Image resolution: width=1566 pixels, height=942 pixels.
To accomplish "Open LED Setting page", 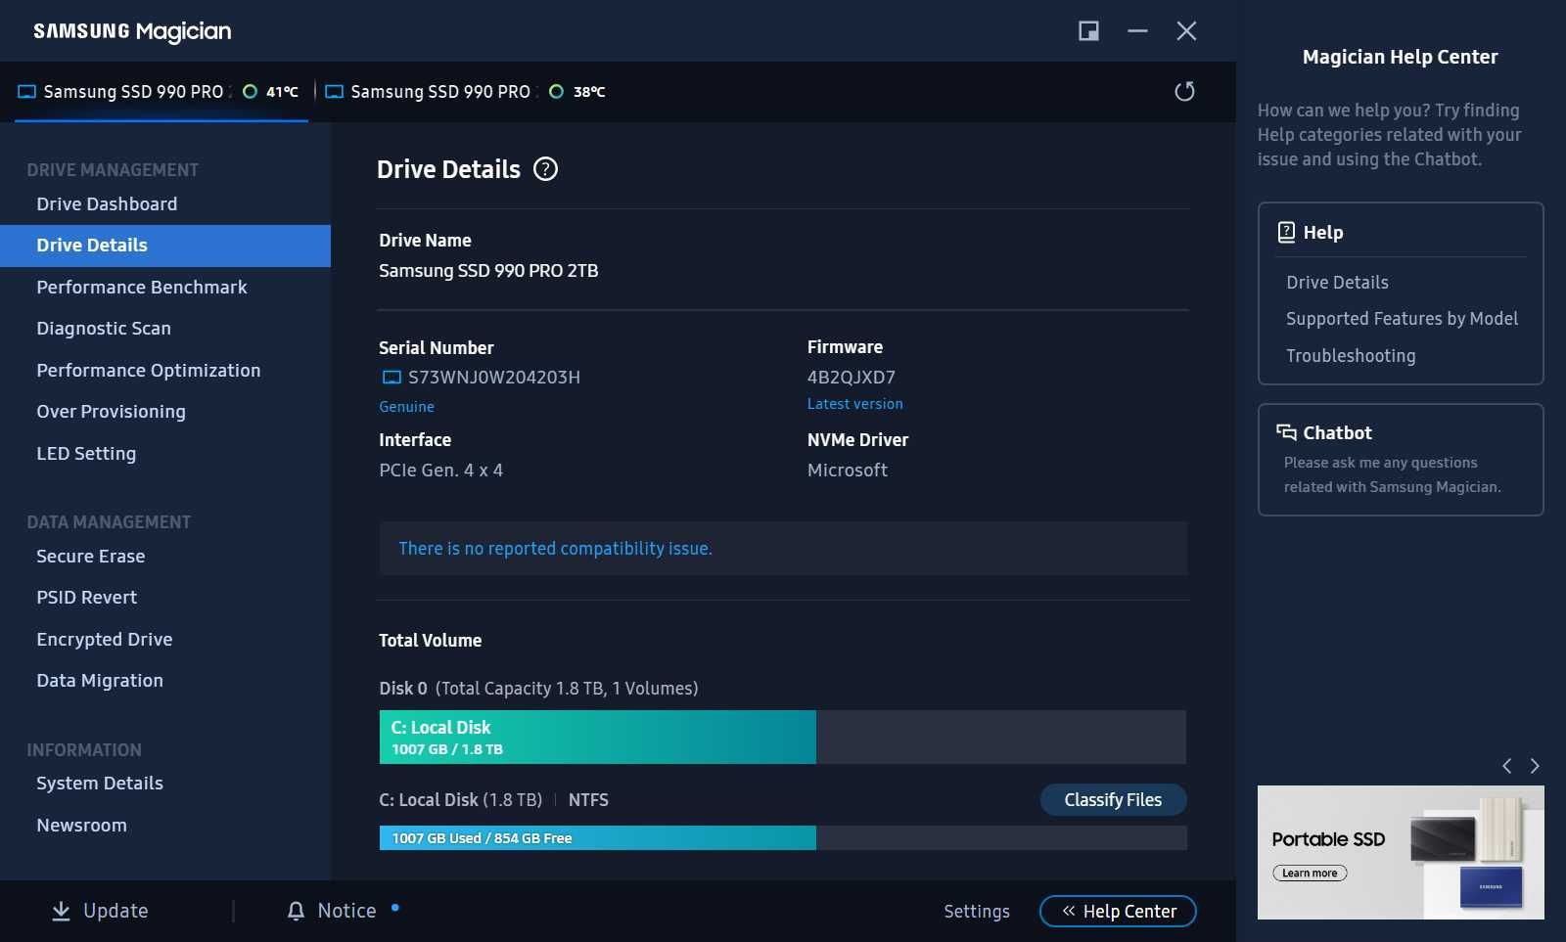I will click(86, 453).
